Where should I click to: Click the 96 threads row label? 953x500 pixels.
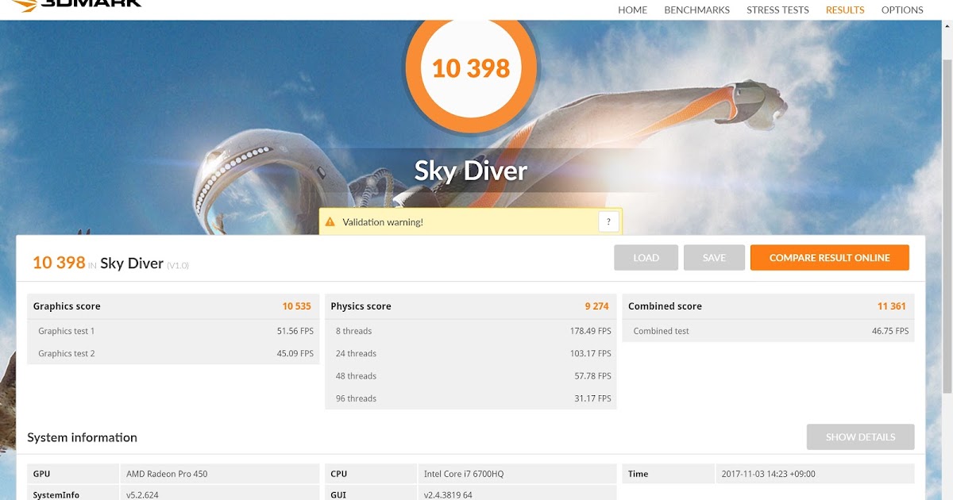pyautogui.click(x=356, y=398)
